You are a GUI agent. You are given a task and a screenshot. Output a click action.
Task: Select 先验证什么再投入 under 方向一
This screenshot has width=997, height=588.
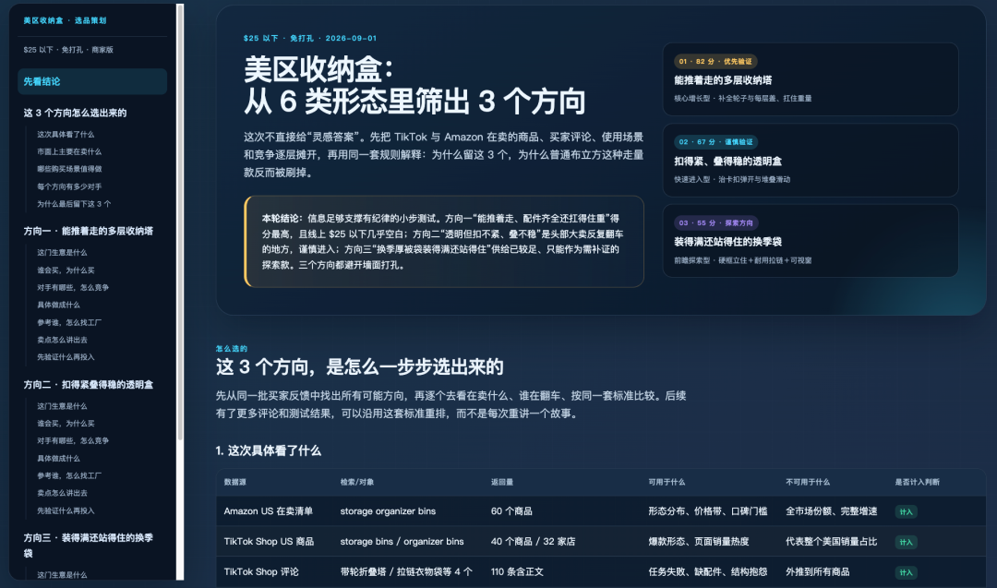(x=66, y=356)
